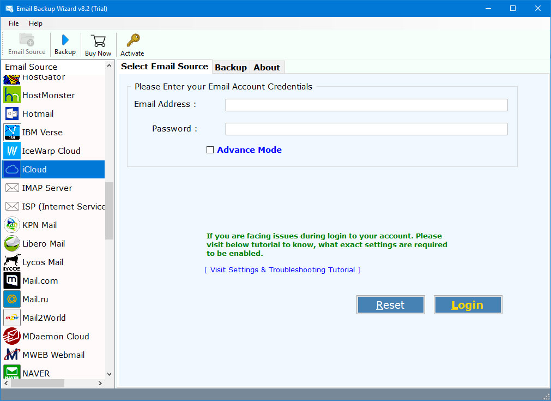Choose Mail.com text entry
This screenshot has height=401, width=551.
pos(40,280)
